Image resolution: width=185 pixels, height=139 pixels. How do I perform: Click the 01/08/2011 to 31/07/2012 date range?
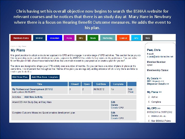(160, 112)
